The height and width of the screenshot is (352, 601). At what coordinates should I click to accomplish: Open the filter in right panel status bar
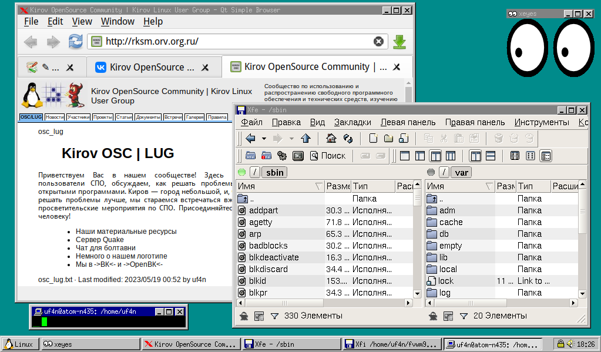[463, 316]
